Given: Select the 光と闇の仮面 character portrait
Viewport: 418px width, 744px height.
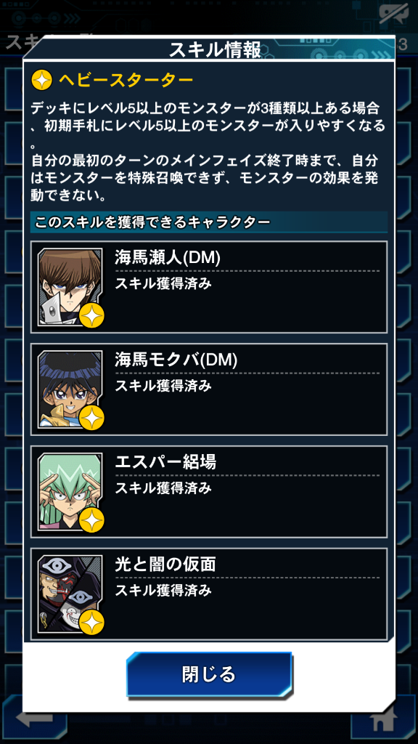Looking at the screenshot, I should click(x=70, y=594).
